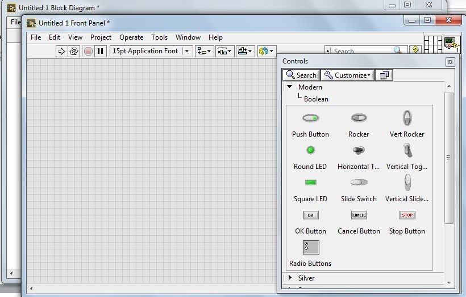The width and height of the screenshot is (466, 297).
Task: Collapse the Modern palette category
Action: click(x=290, y=87)
